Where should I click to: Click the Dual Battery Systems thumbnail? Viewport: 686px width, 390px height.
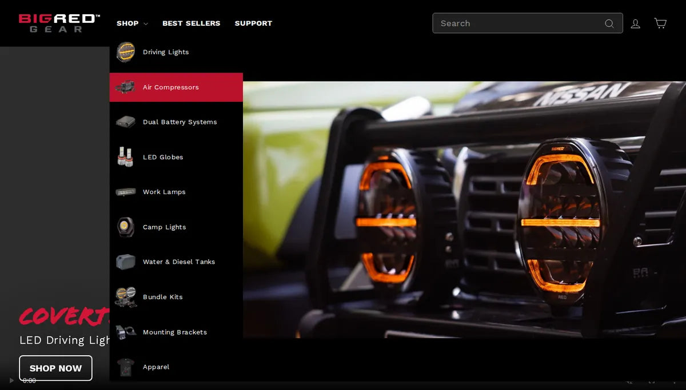[x=126, y=122]
